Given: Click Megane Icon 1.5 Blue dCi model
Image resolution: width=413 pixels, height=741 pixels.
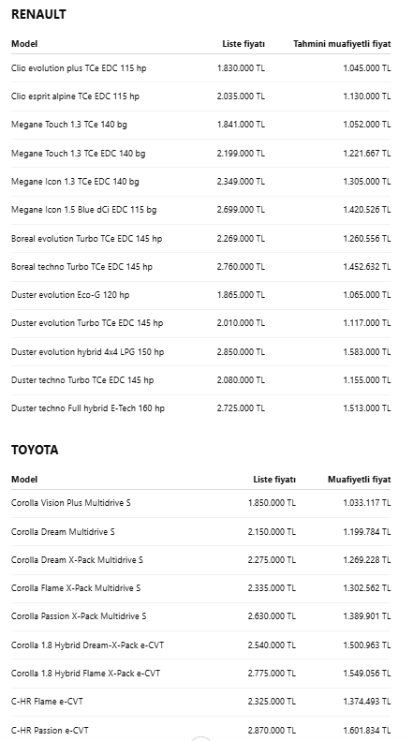Looking at the screenshot, I should pos(84,209).
